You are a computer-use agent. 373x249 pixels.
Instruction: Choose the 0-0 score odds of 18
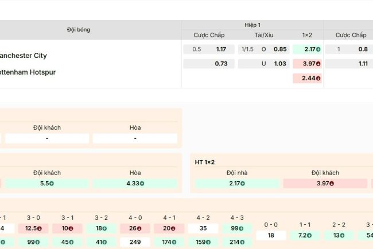[271, 235]
